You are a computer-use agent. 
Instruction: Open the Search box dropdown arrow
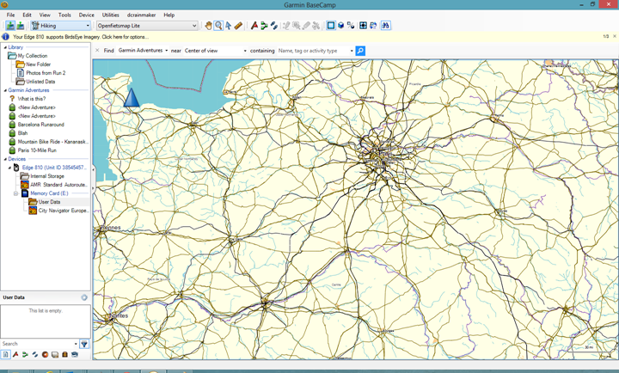click(x=76, y=344)
